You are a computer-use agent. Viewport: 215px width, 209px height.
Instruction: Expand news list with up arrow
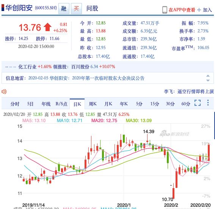pos(208,76)
